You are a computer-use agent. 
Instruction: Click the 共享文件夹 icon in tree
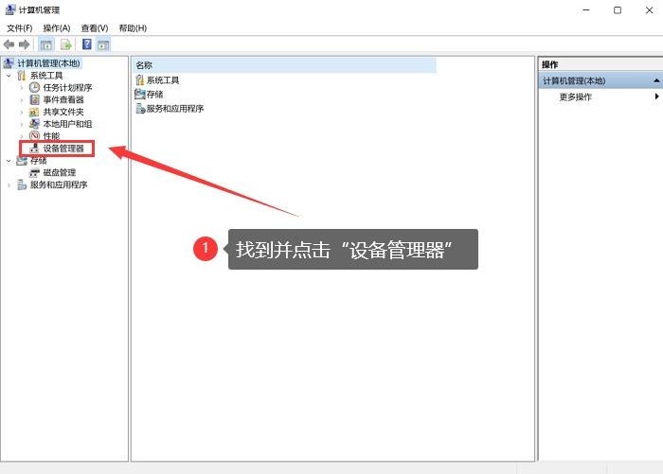coord(34,112)
